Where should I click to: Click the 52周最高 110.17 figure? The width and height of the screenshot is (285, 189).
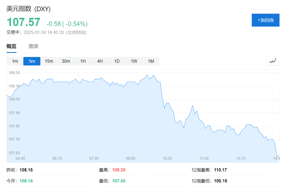click(220, 170)
